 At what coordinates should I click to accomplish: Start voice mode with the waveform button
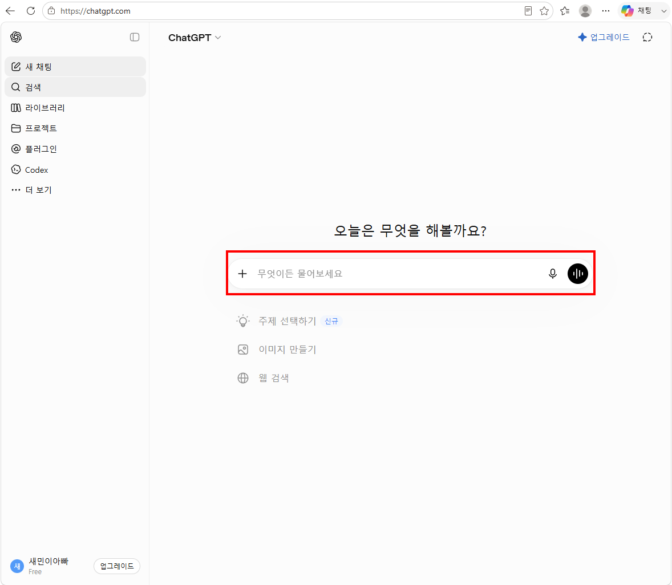click(x=578, y=274)
